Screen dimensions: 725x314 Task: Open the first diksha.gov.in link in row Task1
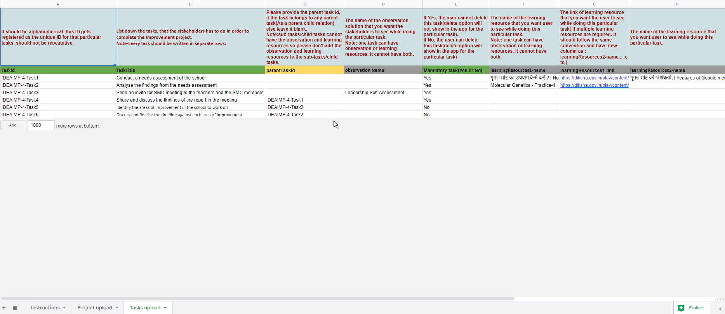[594, 78]
